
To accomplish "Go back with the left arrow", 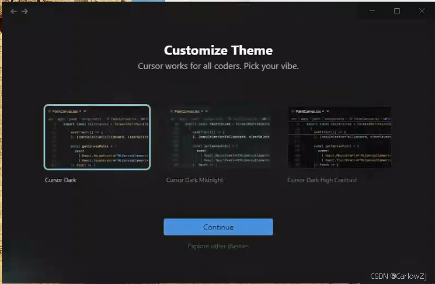I will (13, 11).
